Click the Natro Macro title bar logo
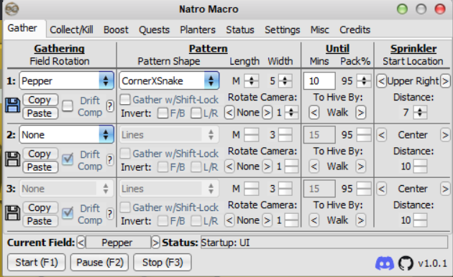The width and height of the screenshot is (453, 277). [12, 9]
